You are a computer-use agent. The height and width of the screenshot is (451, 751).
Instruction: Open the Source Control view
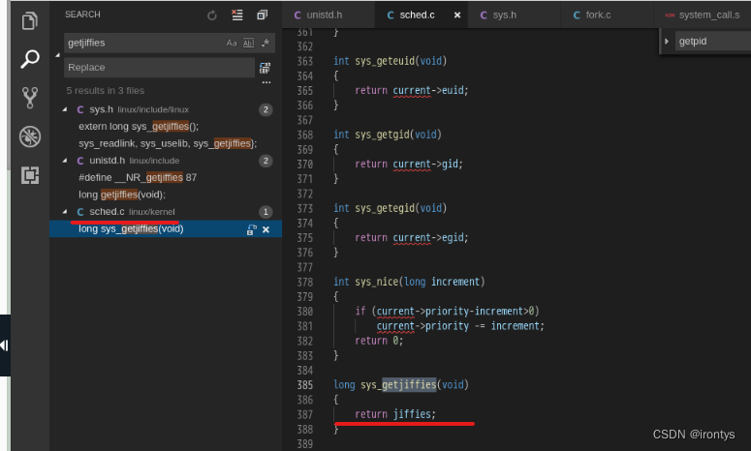click(x=30, y=97)
